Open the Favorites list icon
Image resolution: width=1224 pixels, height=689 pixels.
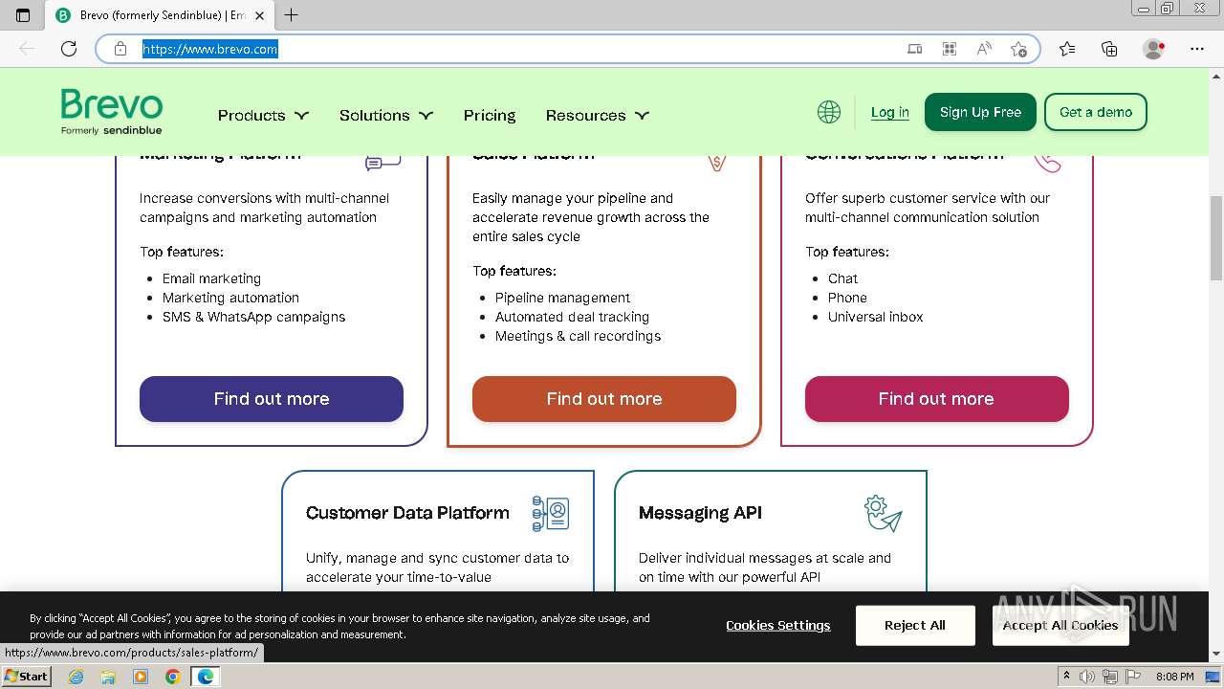(x=1067, y=49)
